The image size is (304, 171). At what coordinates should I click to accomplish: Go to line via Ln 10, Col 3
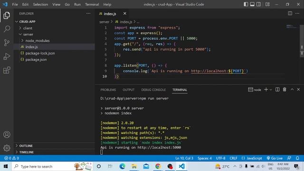point(184,158)
